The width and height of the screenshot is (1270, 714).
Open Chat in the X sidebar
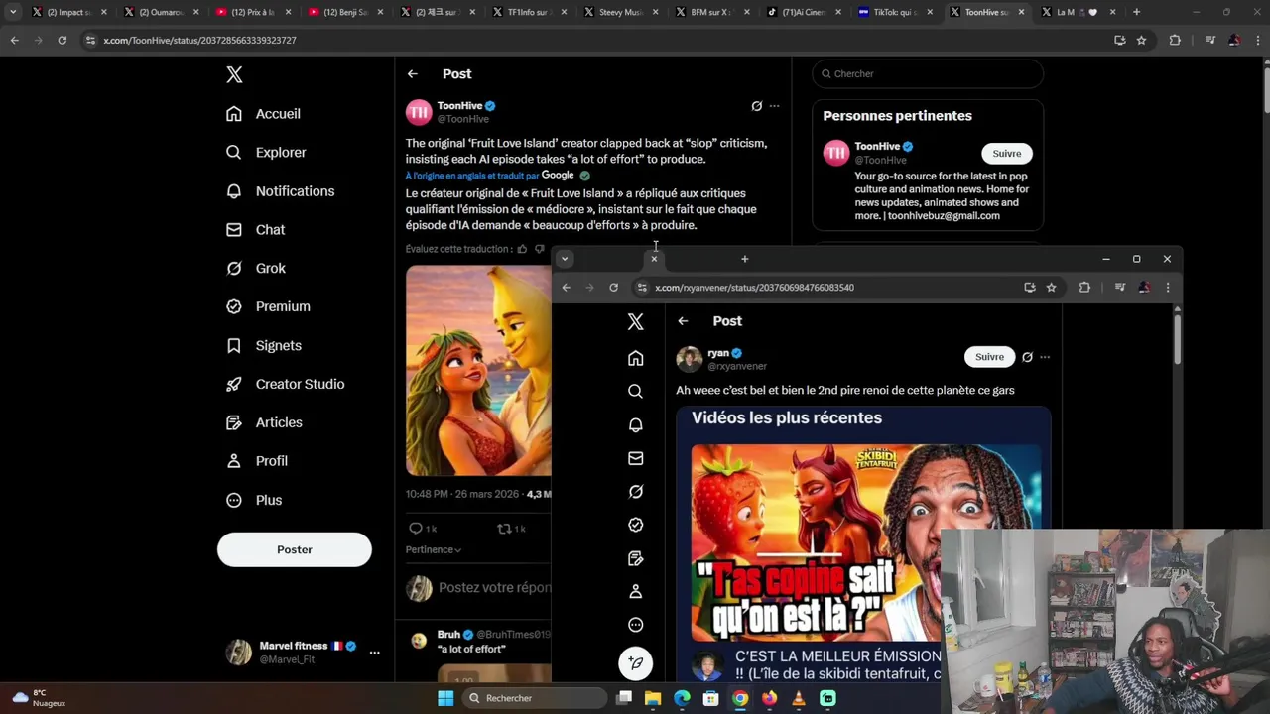tap(255, 230)
